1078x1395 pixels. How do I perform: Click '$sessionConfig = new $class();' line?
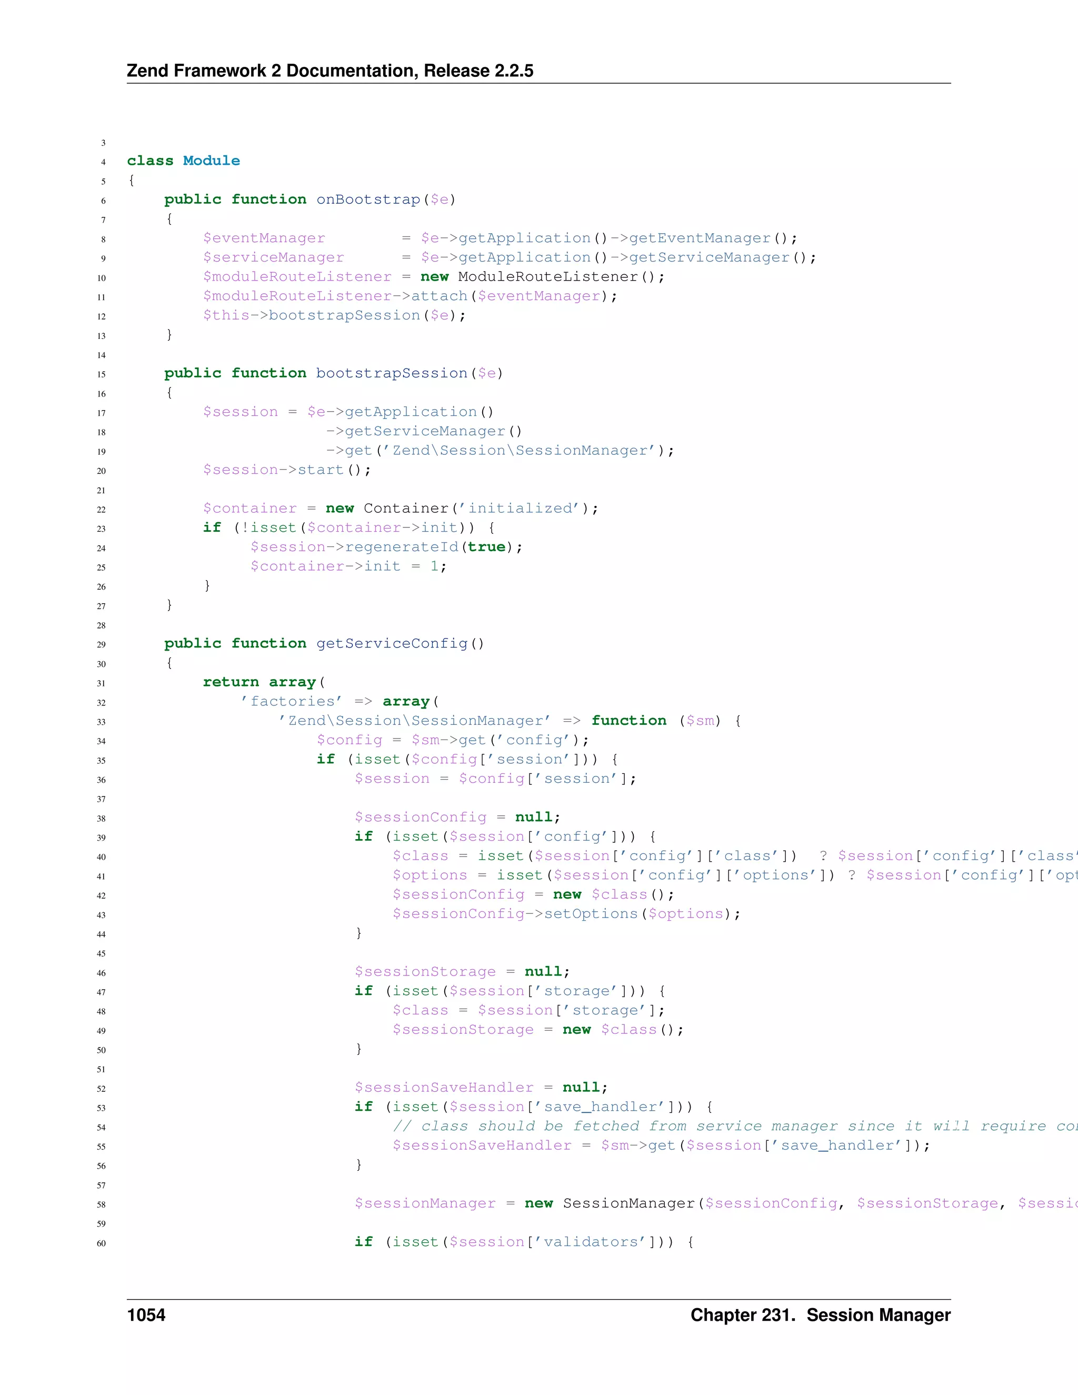coord(533,894)
